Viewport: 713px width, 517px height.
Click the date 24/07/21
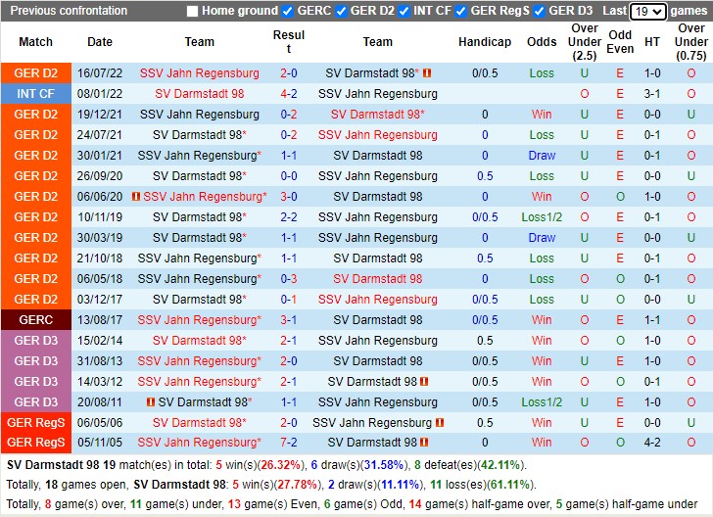coord(100,134)
